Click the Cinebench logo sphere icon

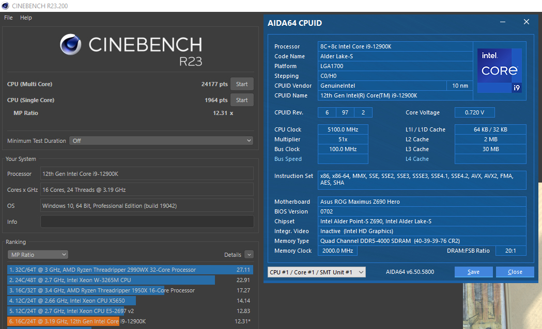coord(70,44)
